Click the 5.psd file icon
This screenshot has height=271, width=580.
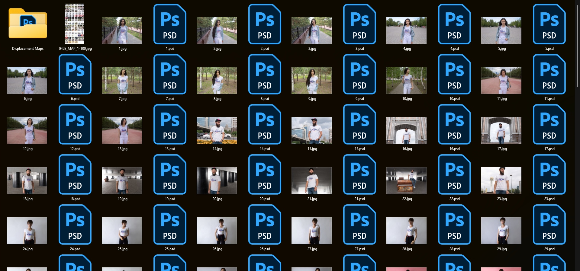pos(549,24)
